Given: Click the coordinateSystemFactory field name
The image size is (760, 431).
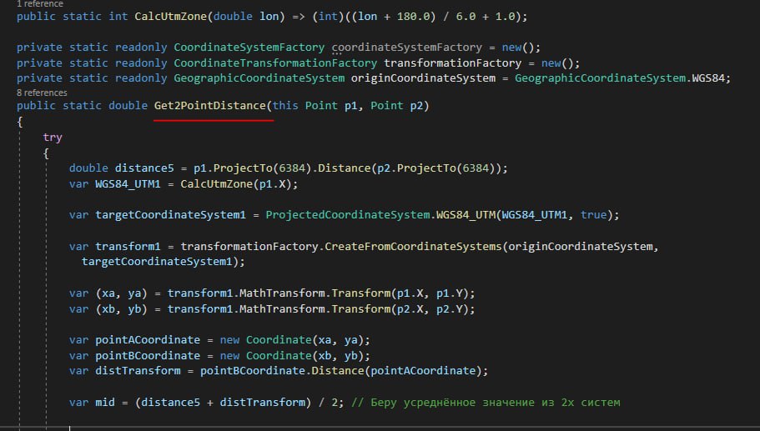Looking at the screenshot, I should point(406,48).
